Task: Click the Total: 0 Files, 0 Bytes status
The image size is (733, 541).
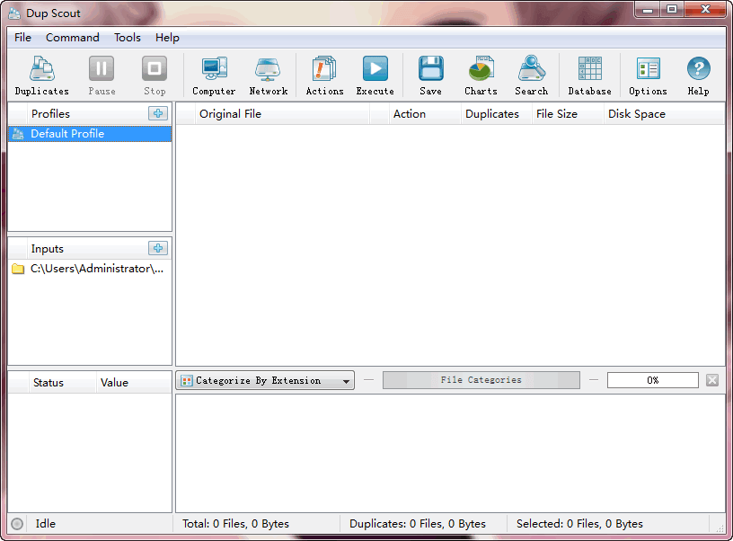Action: pyautogui.click(x=235, y=524)
